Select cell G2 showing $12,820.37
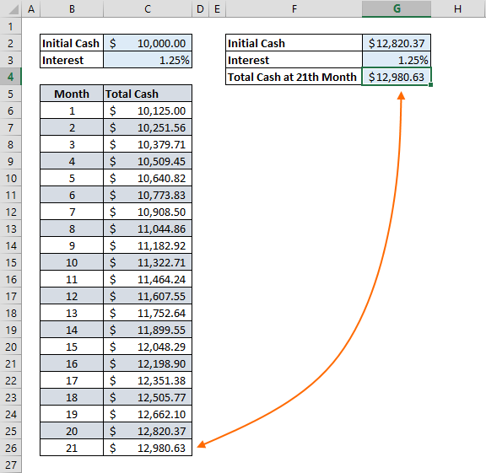Screen dimensions: 486x473 (x=397, y=43)
